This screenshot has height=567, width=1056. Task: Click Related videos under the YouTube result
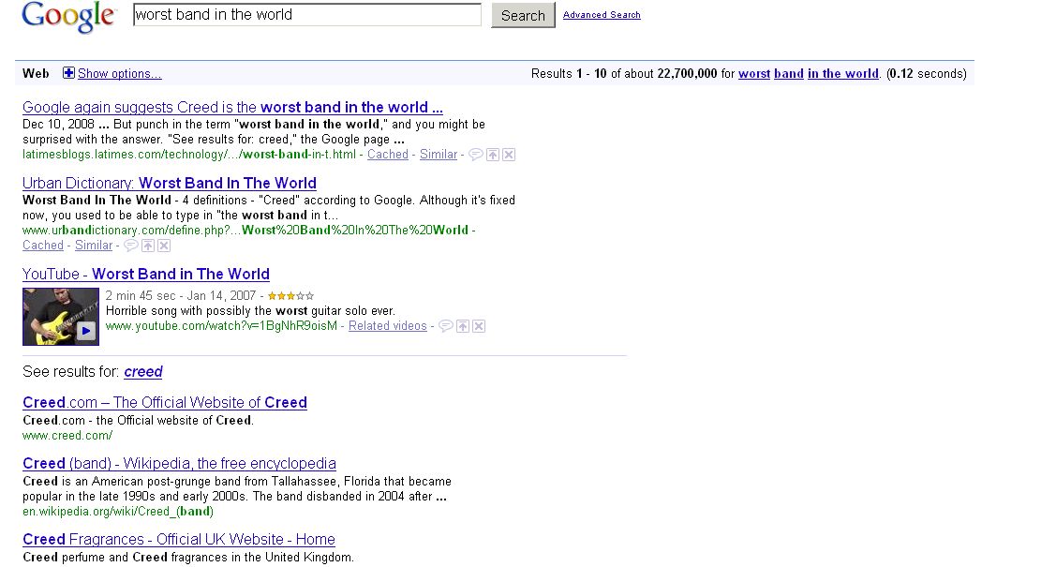tap(387, 326)
